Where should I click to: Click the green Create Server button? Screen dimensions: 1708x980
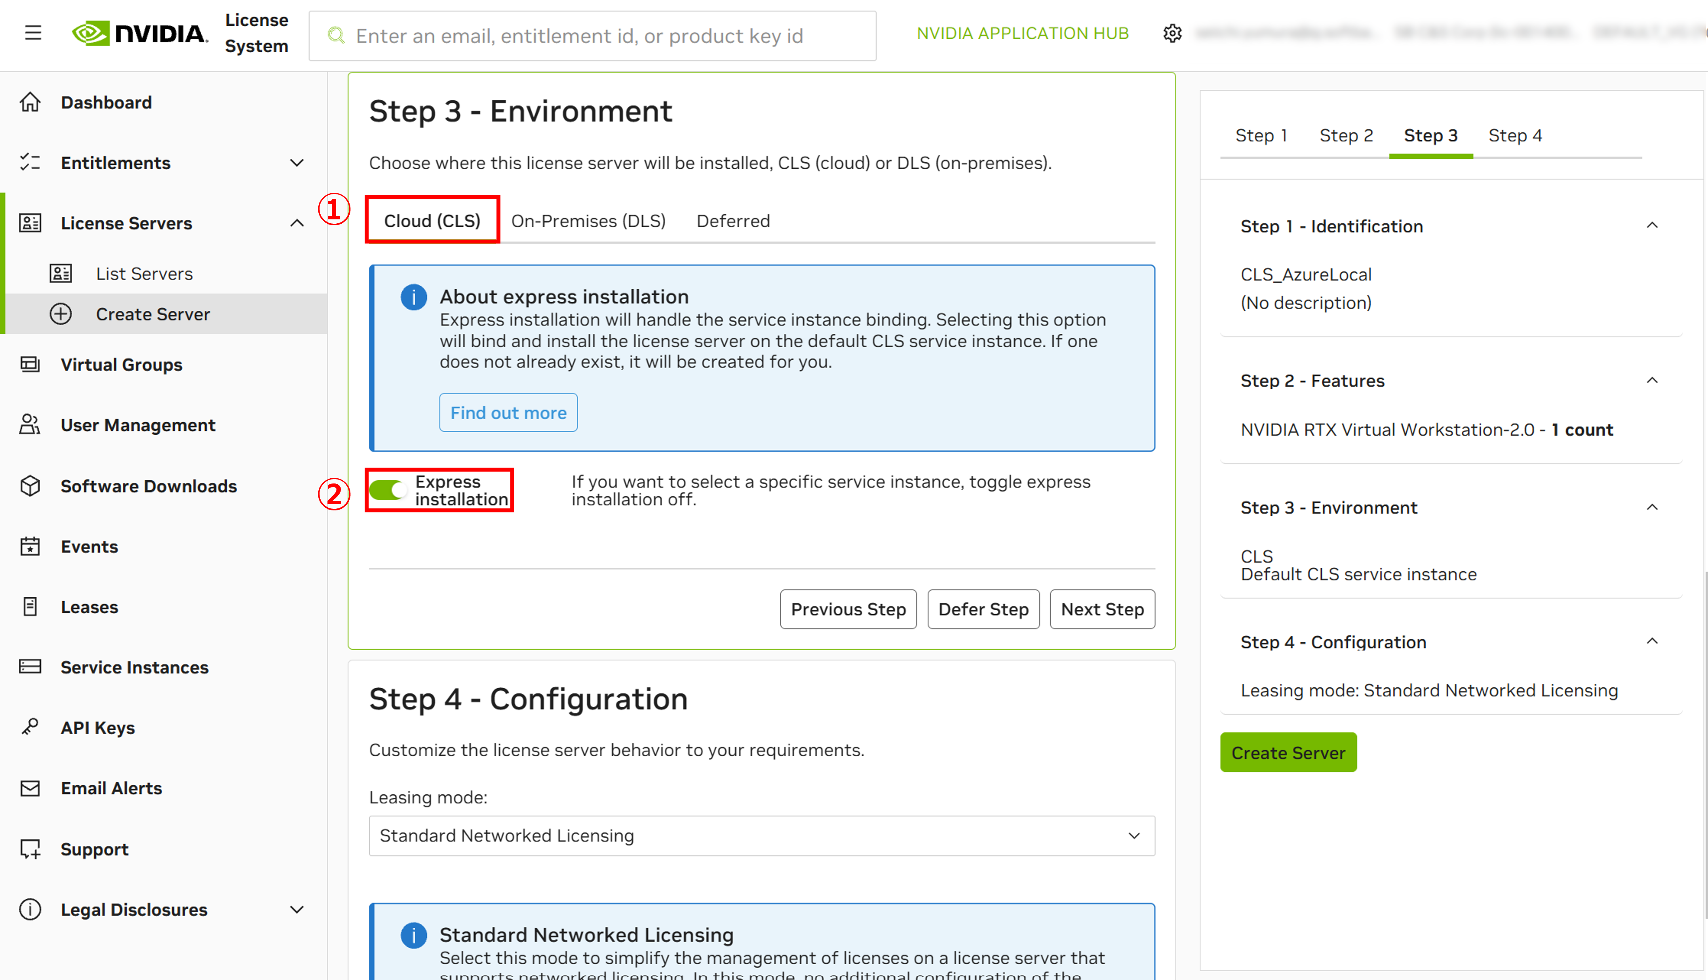tap(1288, 752)
